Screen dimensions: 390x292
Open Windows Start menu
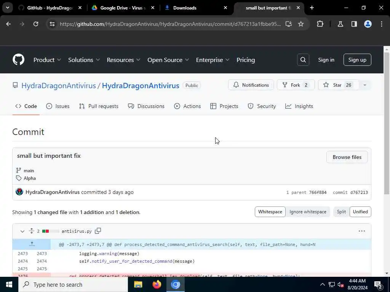tap(9, 284)
